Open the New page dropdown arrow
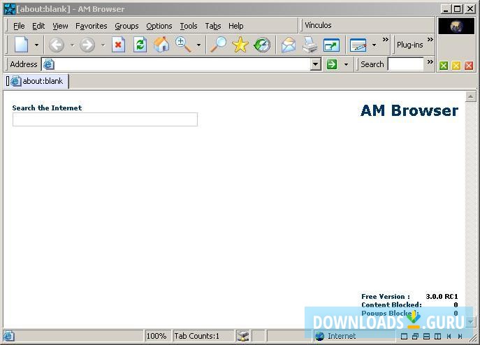Screen dimensions: 480x345 tap(37, 45)
